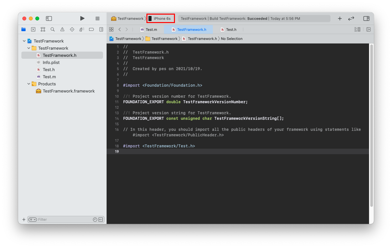The height and width of the screenshot is (248, 392).
Task: Select TestFramework.framework product
Action: tap(62, 91)
